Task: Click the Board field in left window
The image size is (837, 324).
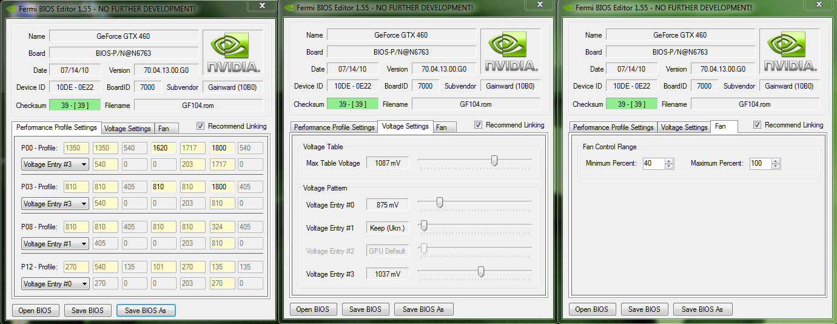Action: (x=123, y=53)
